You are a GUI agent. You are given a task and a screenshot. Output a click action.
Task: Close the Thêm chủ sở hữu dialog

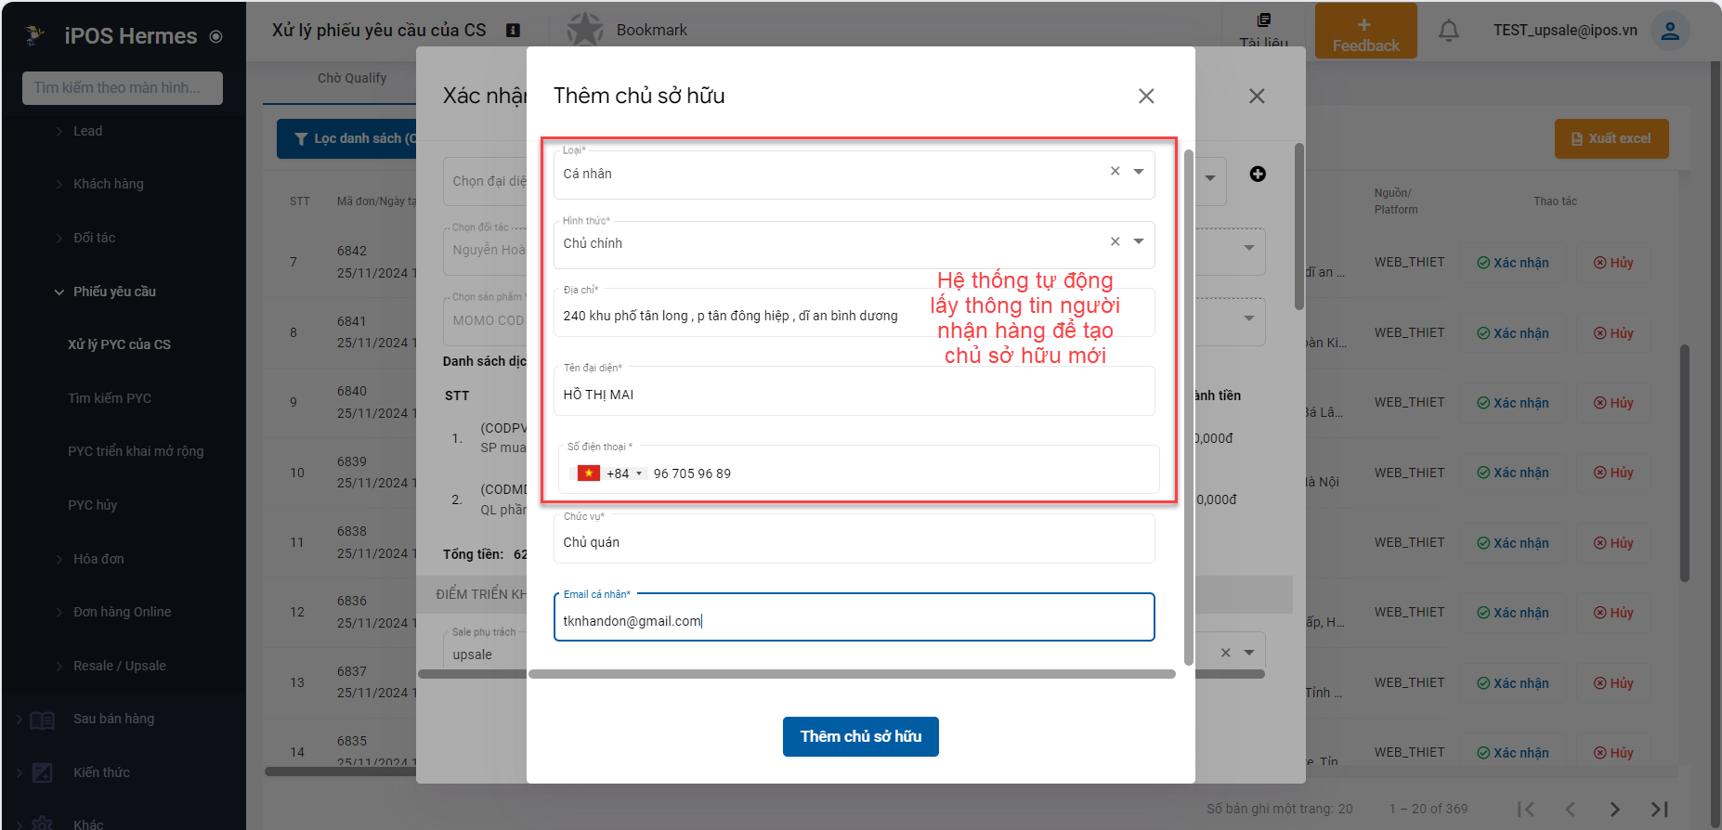(x=1146, y=97)
